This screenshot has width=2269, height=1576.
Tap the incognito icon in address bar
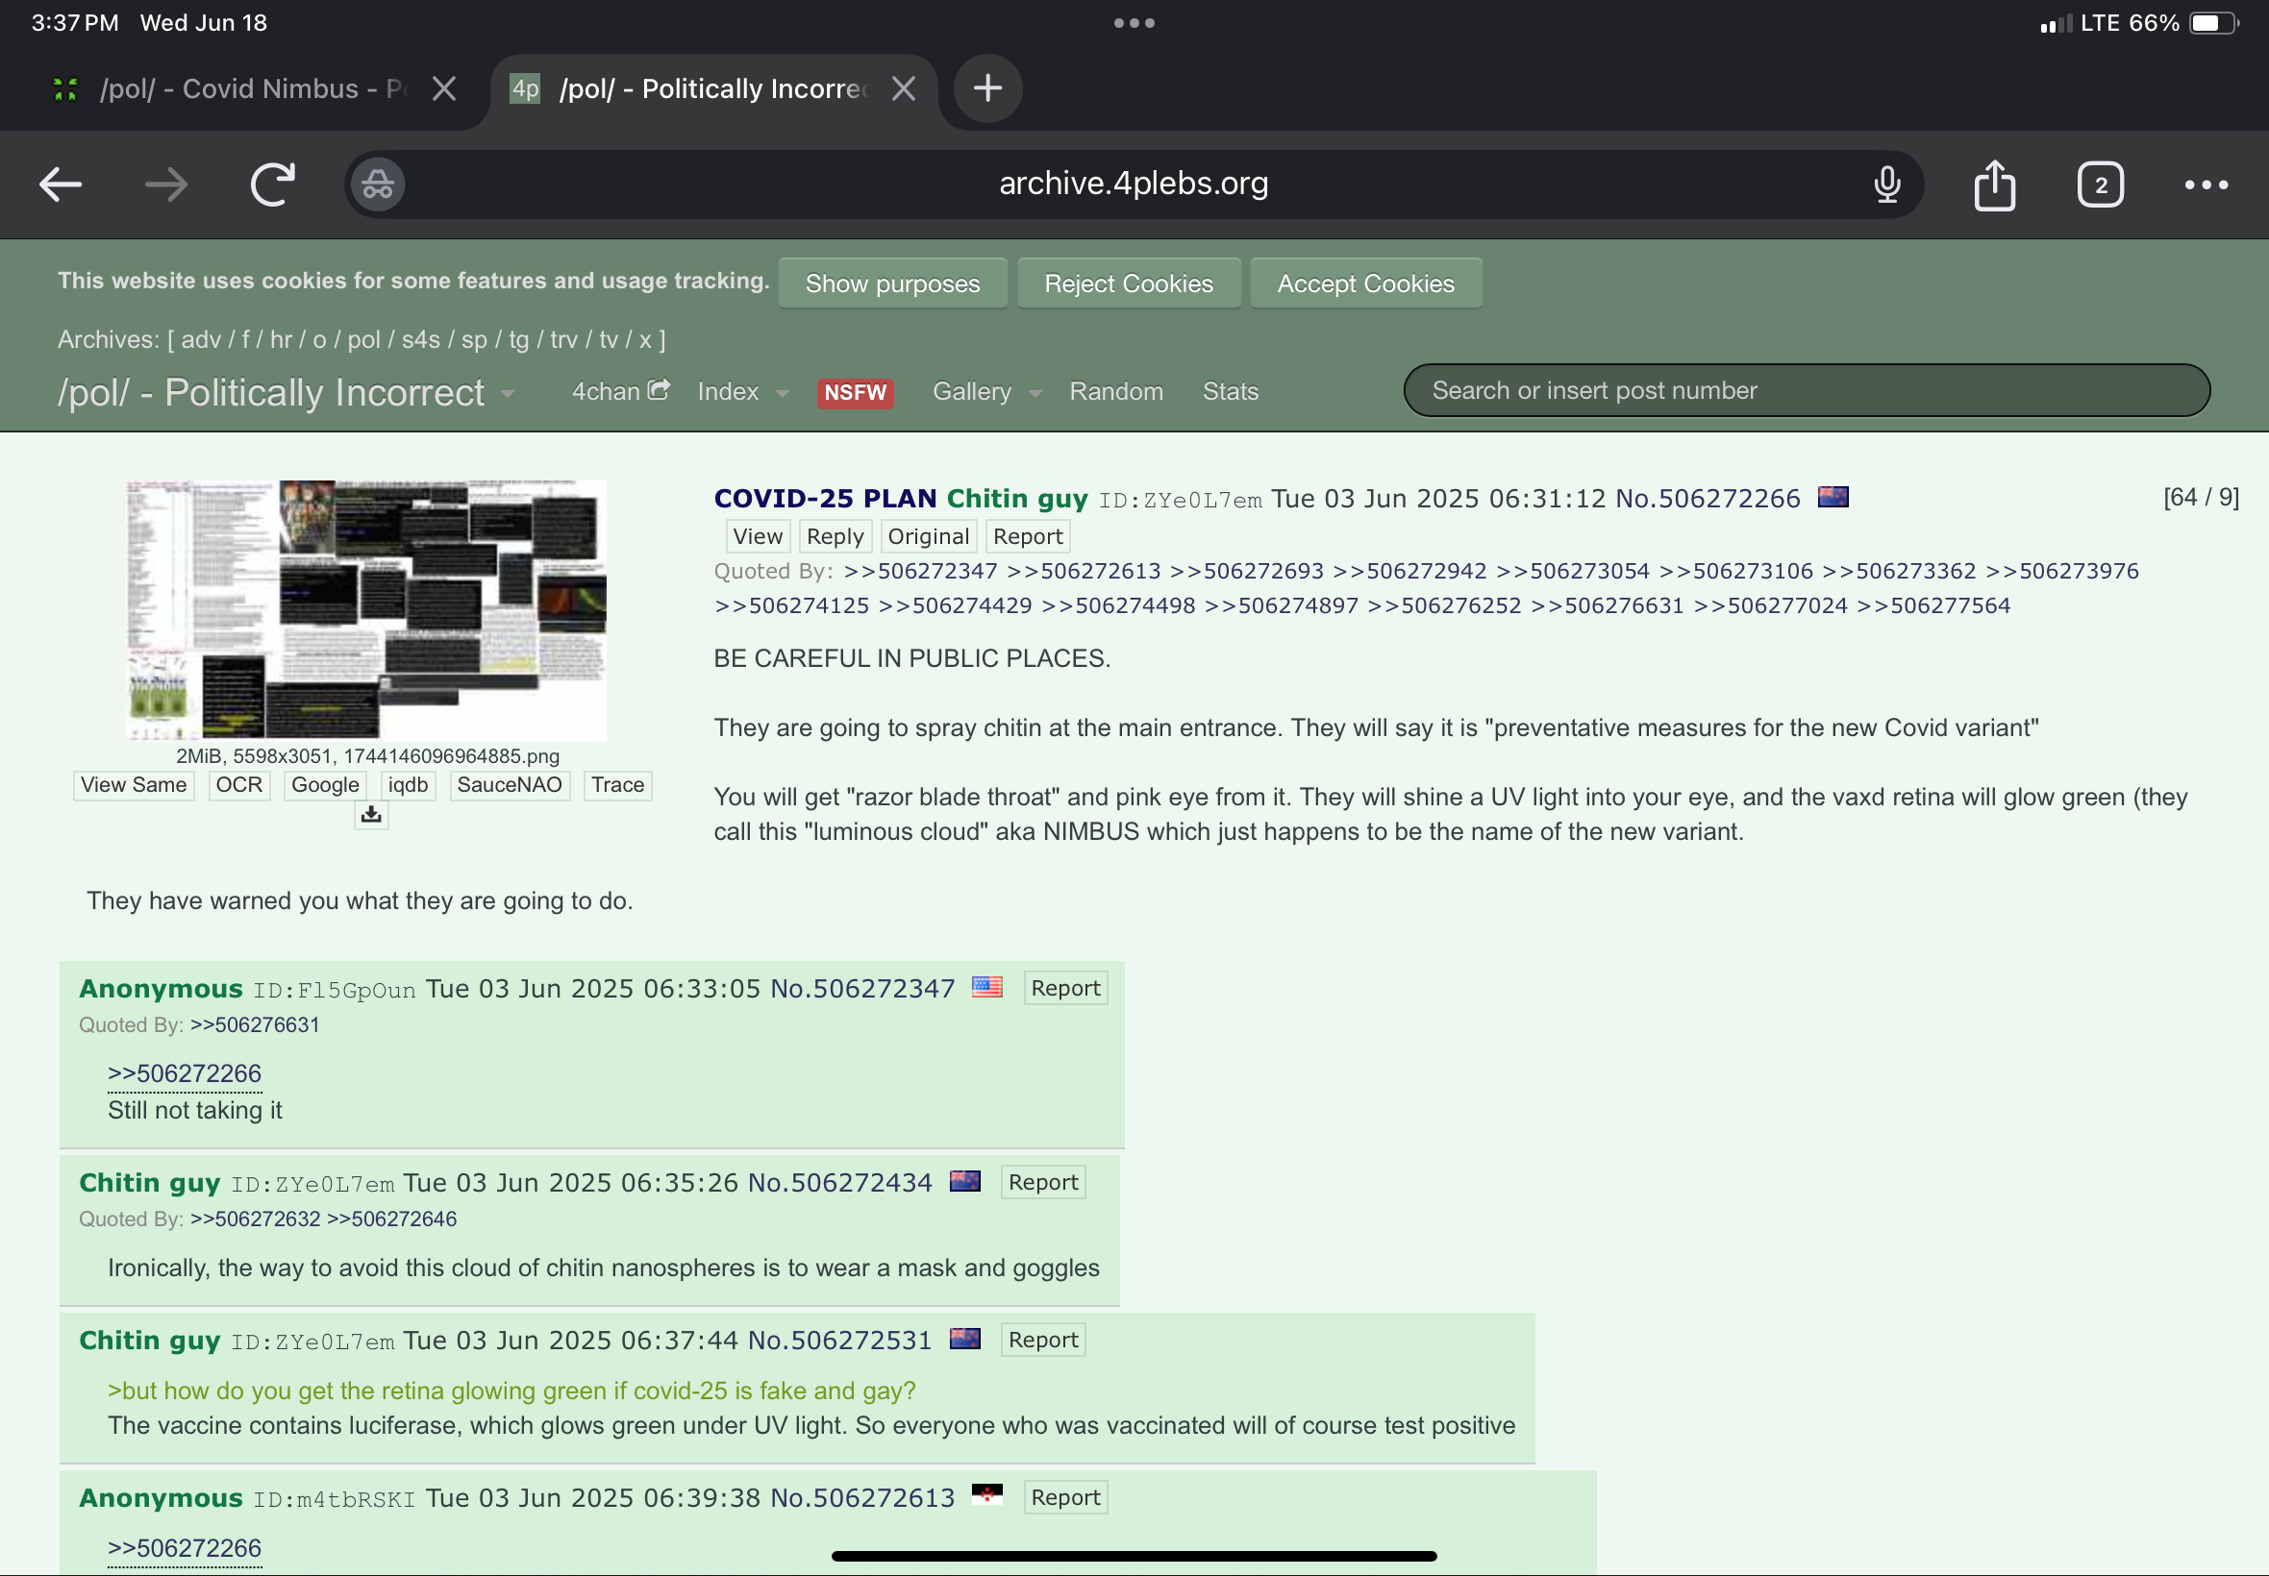(x=379, y=185)
